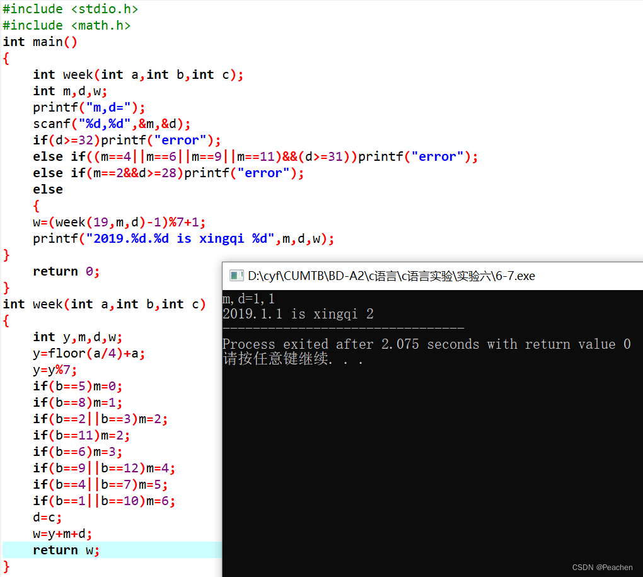Click the printf("m,d=") line

pyautogui.click(x=89, y=107)
